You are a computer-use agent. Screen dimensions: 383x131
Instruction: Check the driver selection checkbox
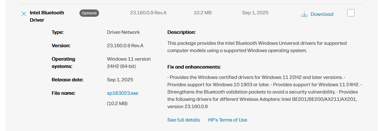(x=351, y=13)
